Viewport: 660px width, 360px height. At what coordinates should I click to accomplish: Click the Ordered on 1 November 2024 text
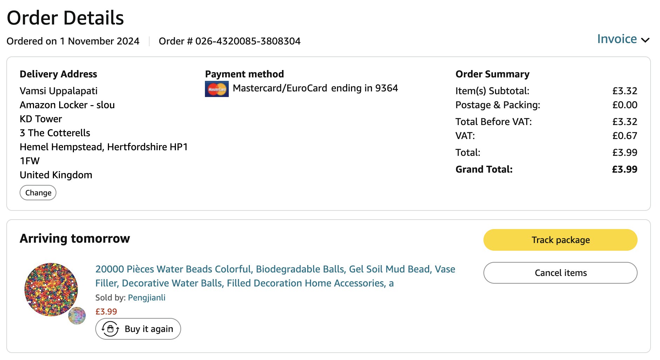[73, 41]
